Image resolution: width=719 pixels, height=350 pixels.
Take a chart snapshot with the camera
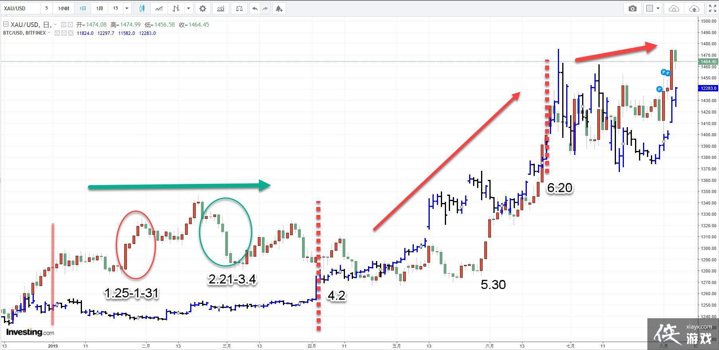coord(632,8)
